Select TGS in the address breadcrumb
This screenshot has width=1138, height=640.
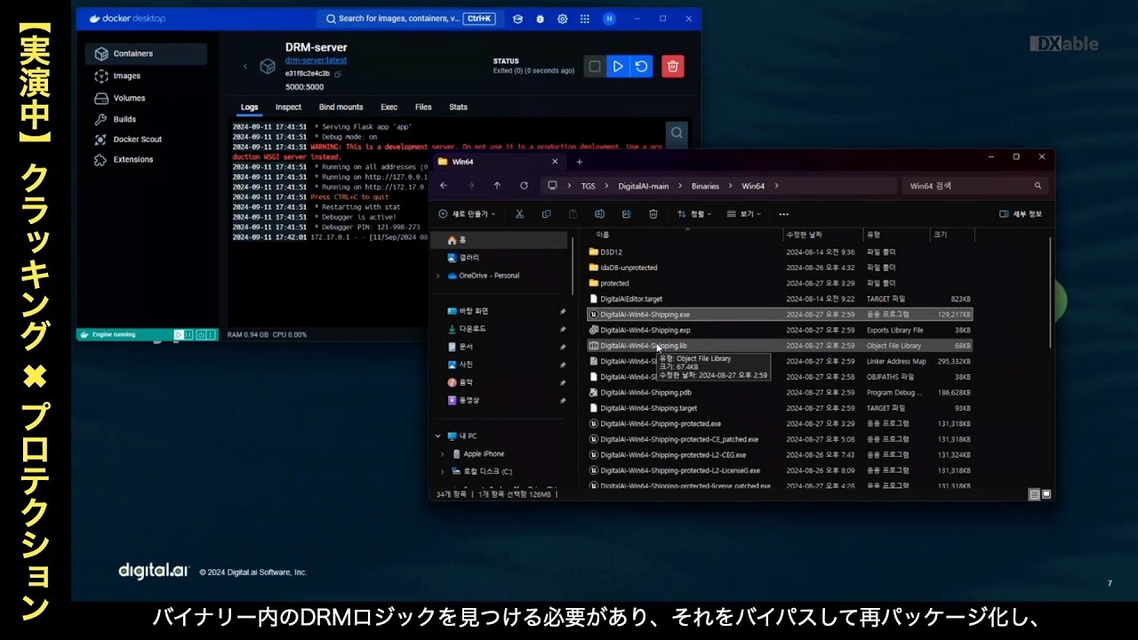coord(589,186)
